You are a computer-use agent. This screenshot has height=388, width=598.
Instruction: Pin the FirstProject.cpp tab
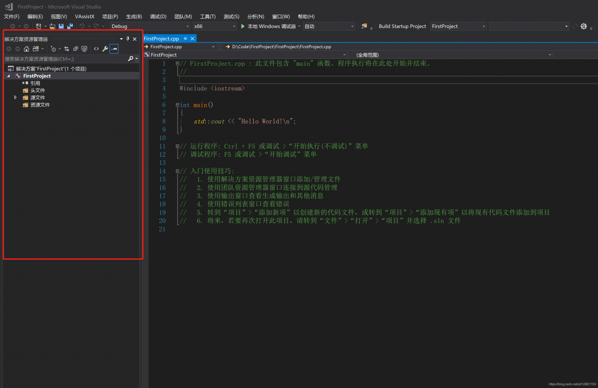point(185,39)
